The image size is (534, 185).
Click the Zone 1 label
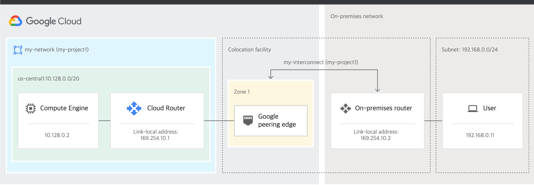[242, 92]
